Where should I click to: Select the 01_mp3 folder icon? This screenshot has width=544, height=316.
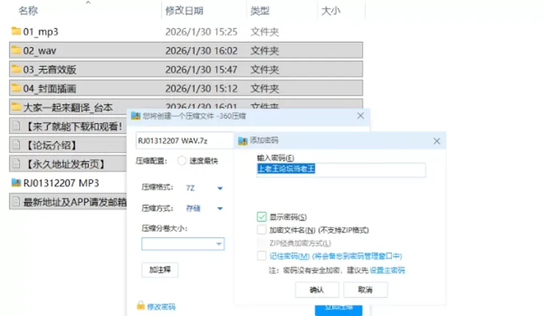pyautogui.click(x=16, y=31)
